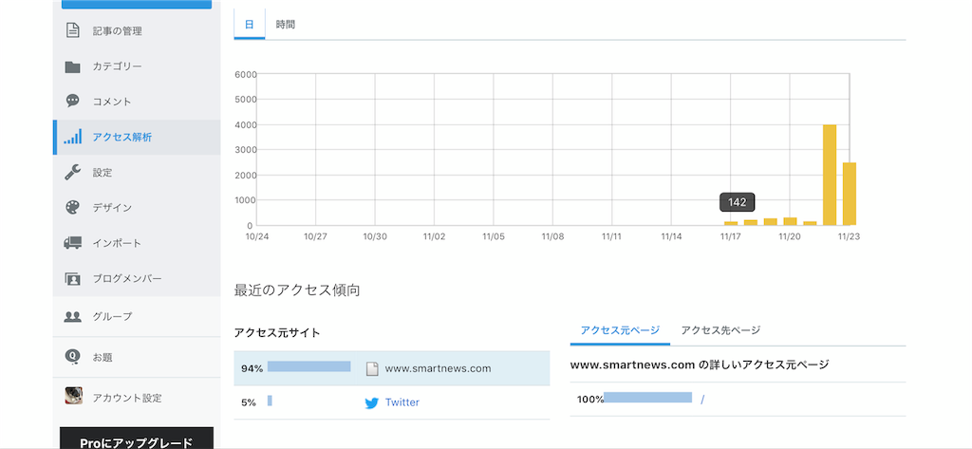This screenshot has width=972, height=449.
Task: Click the 5% percentage bar for Twitter
Action: pyautogui.click(x=270, y=401)
